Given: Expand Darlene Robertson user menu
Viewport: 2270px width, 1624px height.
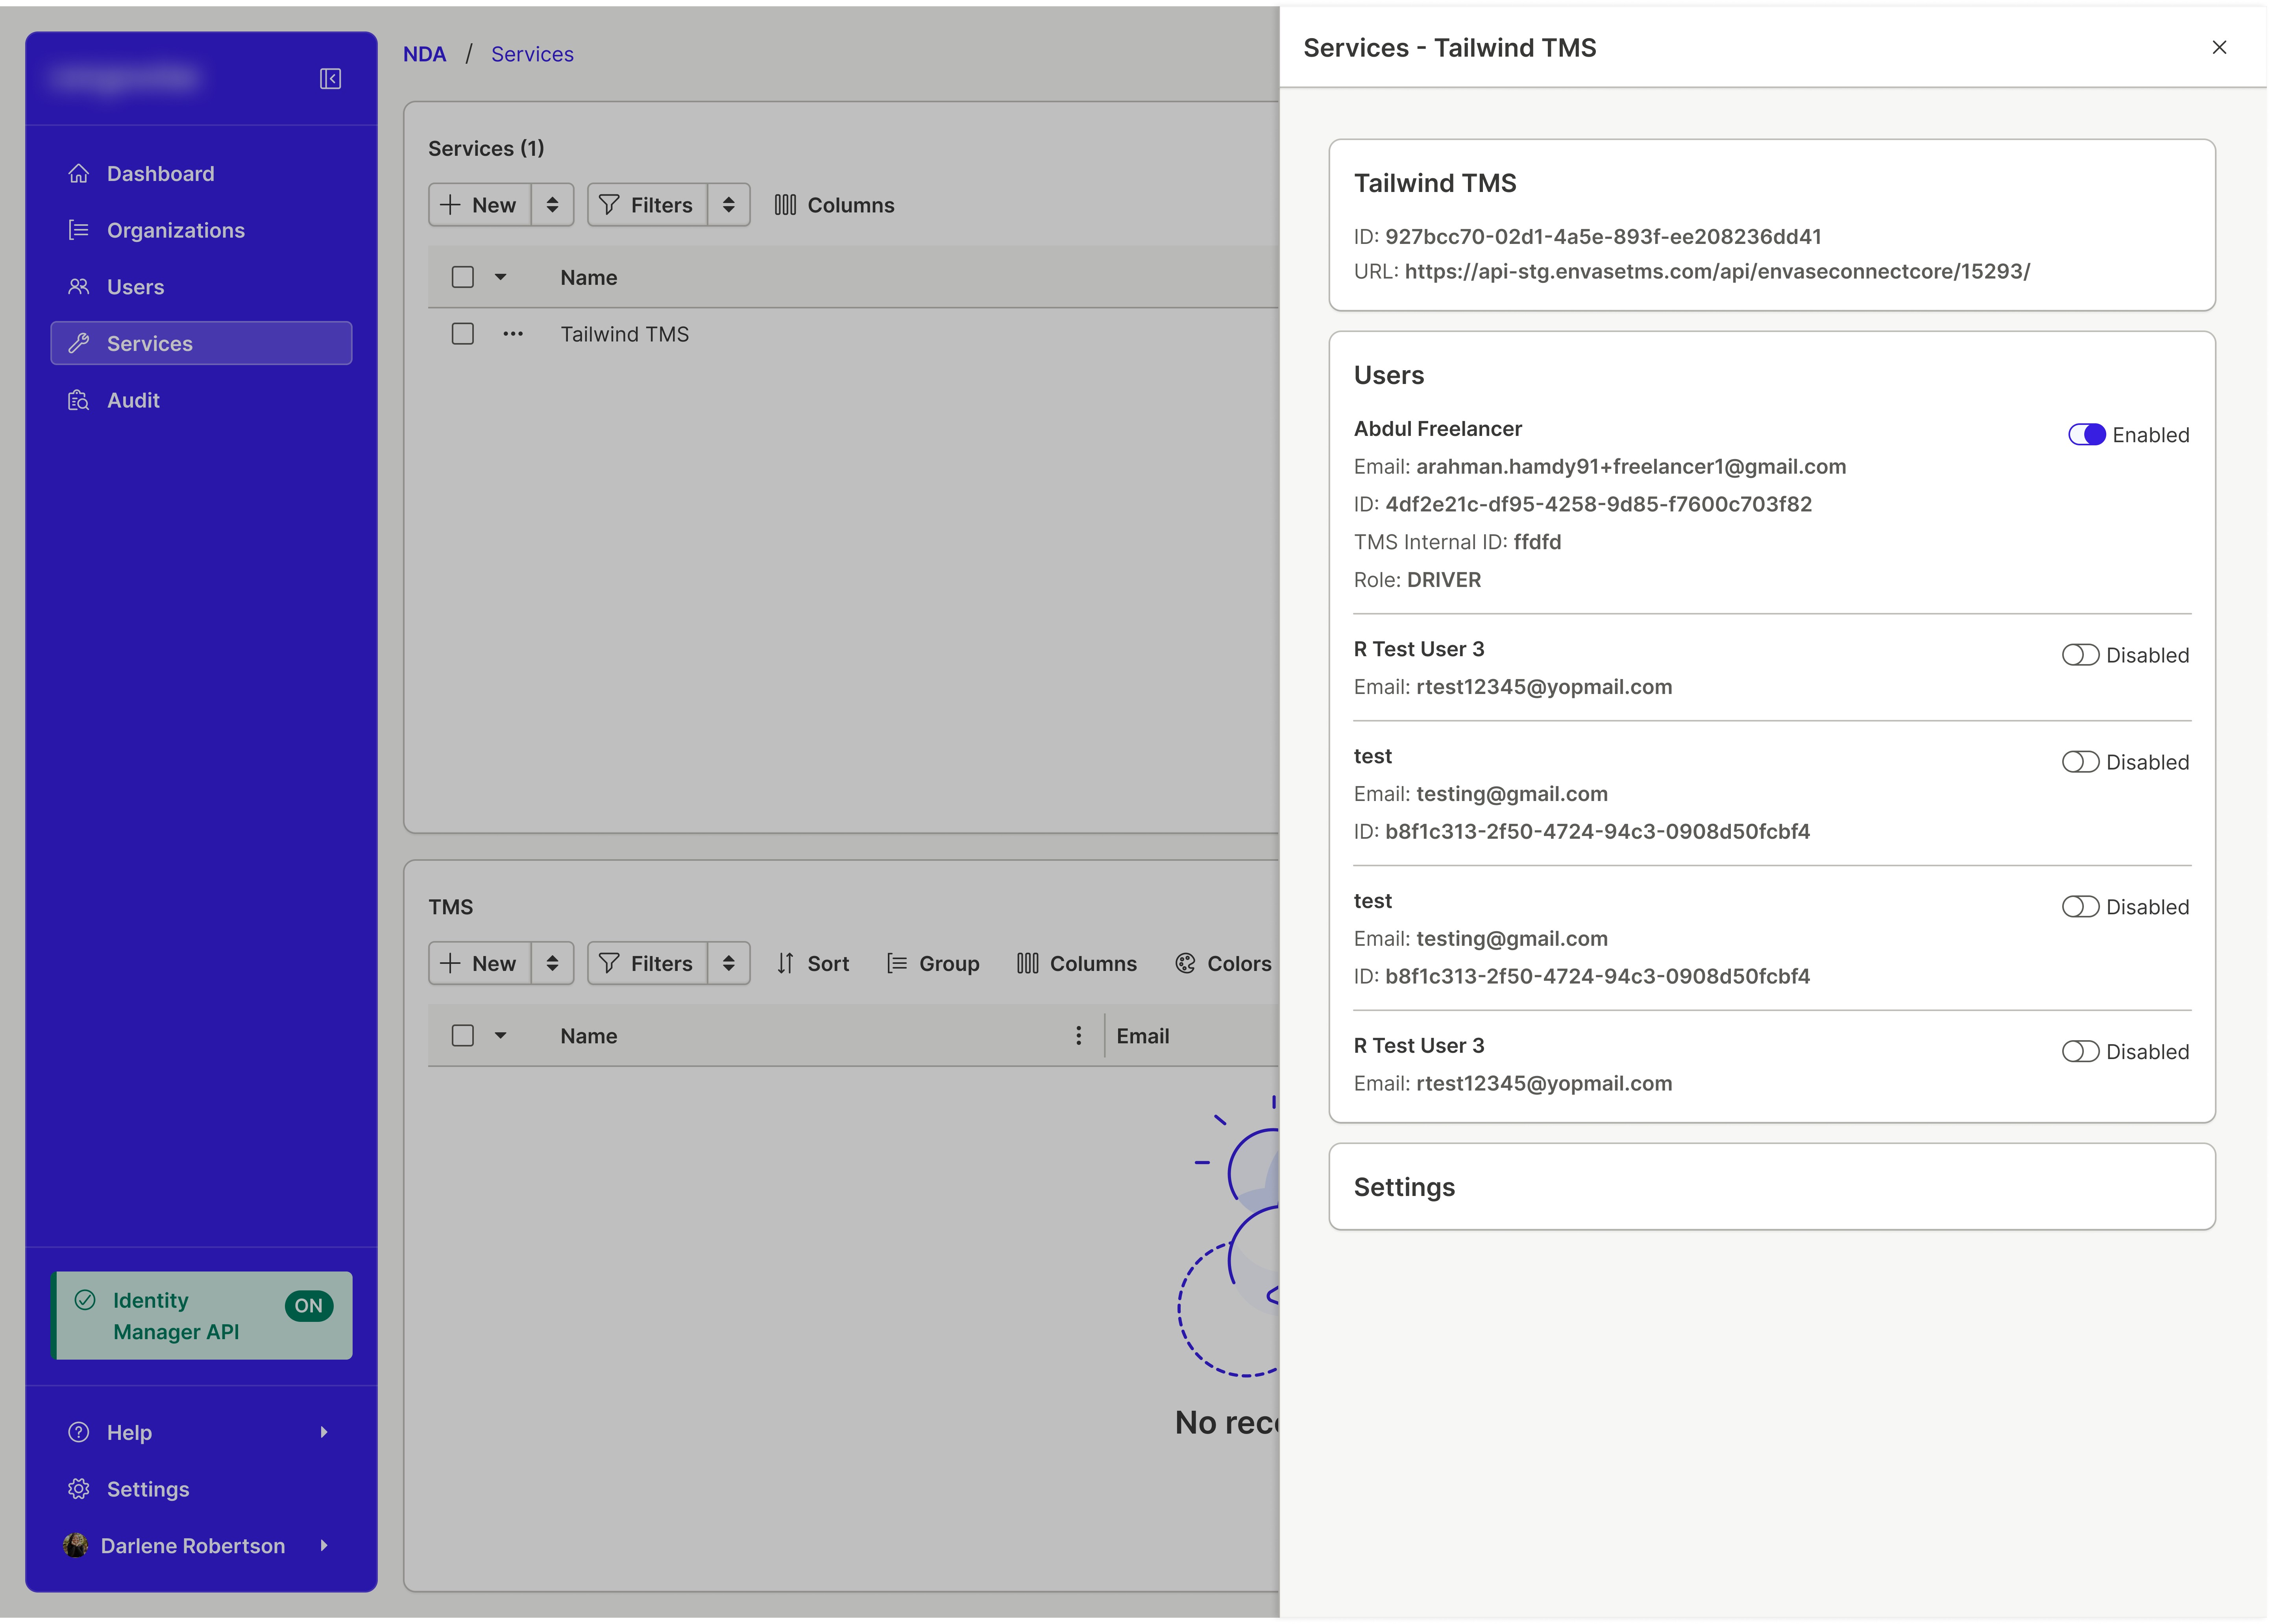Looking at the screenshot, I should click(323, 1546).
